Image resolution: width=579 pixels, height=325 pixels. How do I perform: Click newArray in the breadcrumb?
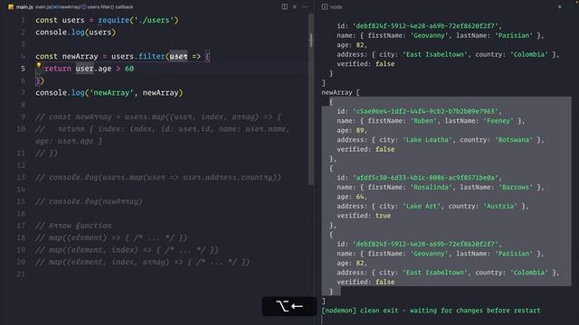pyautogui.click(x=70, y=7)
